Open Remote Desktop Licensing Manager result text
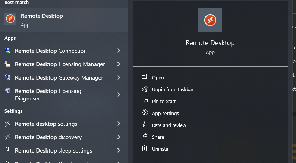296x163 pixels. pos(60,64)
